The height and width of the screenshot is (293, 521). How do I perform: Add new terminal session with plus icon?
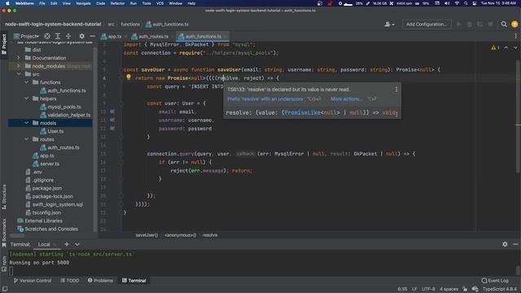tap(67, 244)
